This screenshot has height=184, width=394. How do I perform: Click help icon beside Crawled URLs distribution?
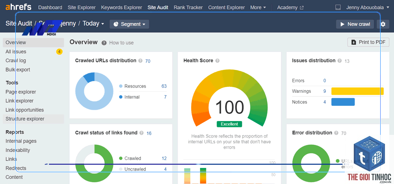point(141,61)
